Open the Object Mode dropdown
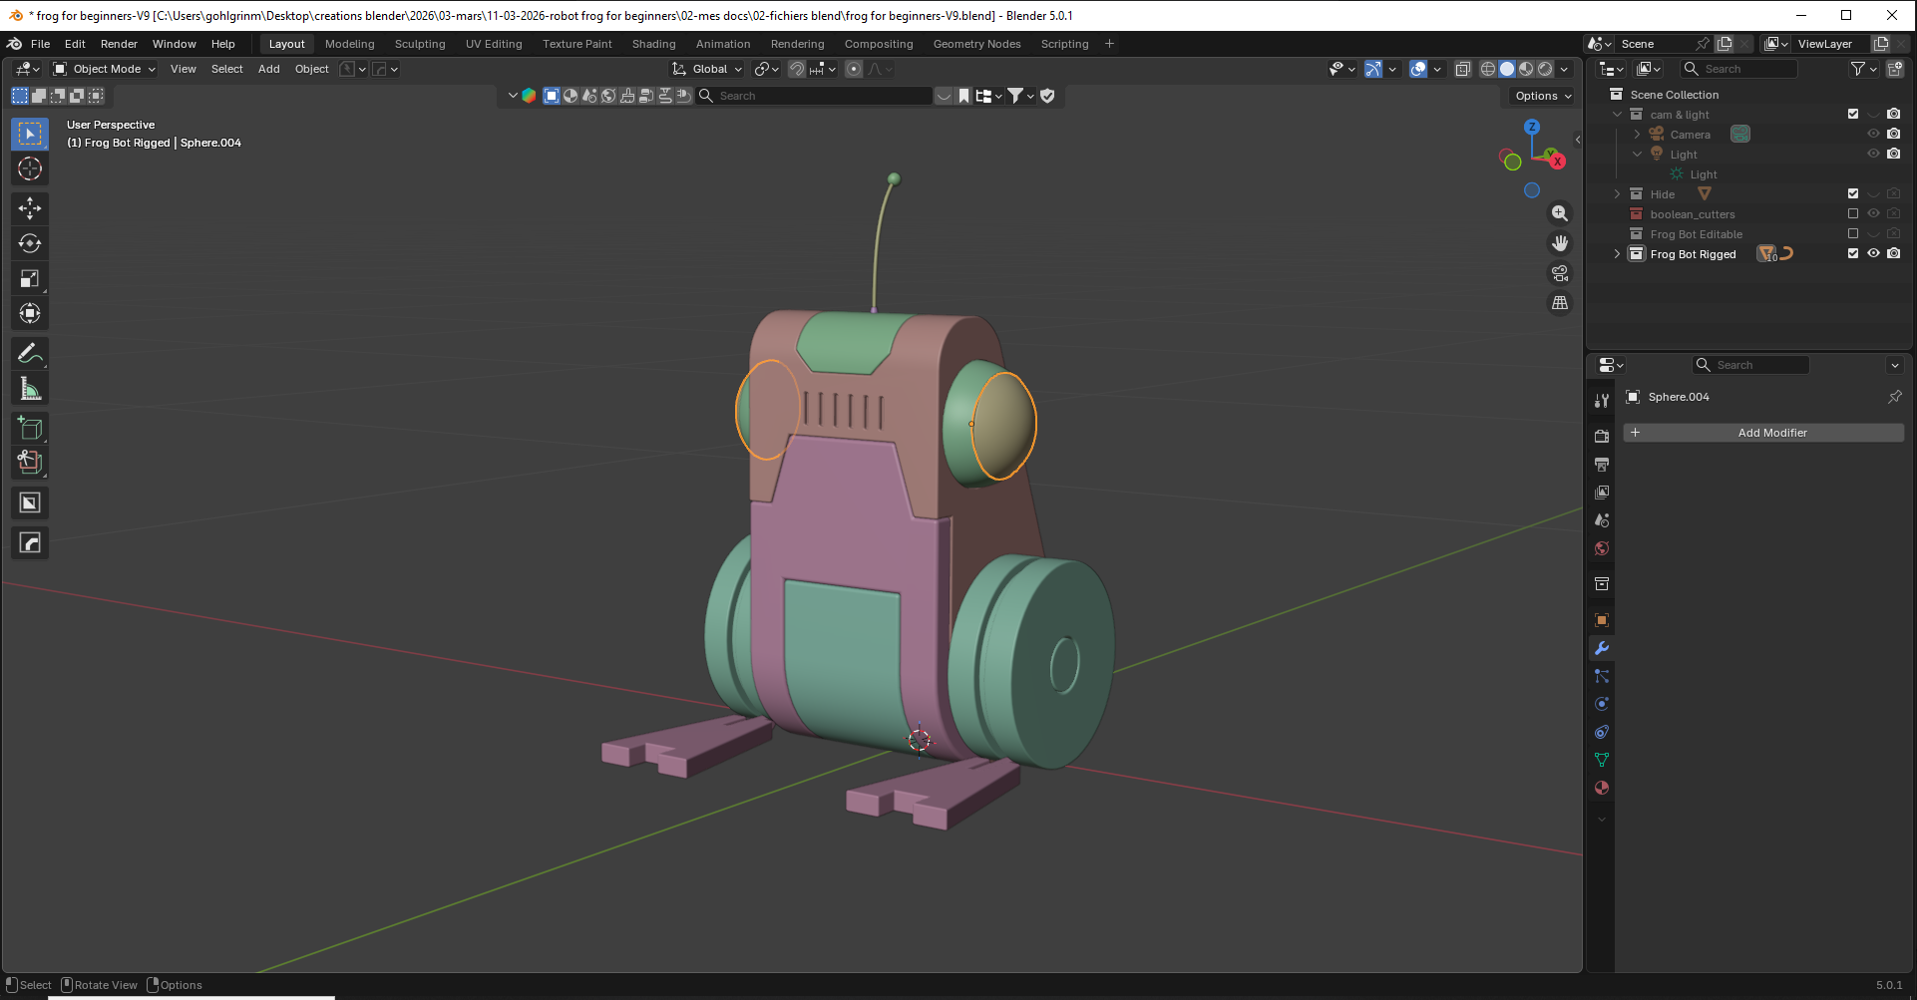 pos(105,69)
